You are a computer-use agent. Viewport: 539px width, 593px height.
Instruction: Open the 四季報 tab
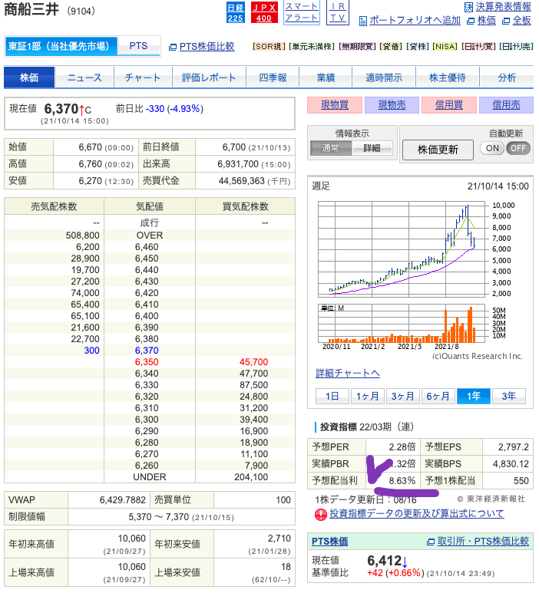tap(273, 77)
